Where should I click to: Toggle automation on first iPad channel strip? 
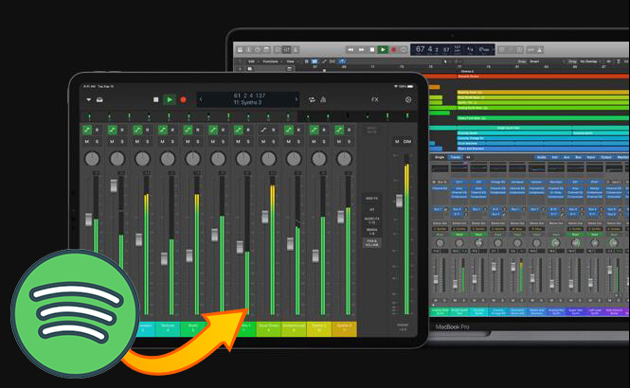click(87, 130)
